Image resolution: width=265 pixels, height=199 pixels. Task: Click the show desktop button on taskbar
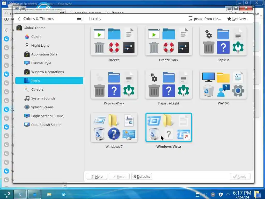[258, 194]
